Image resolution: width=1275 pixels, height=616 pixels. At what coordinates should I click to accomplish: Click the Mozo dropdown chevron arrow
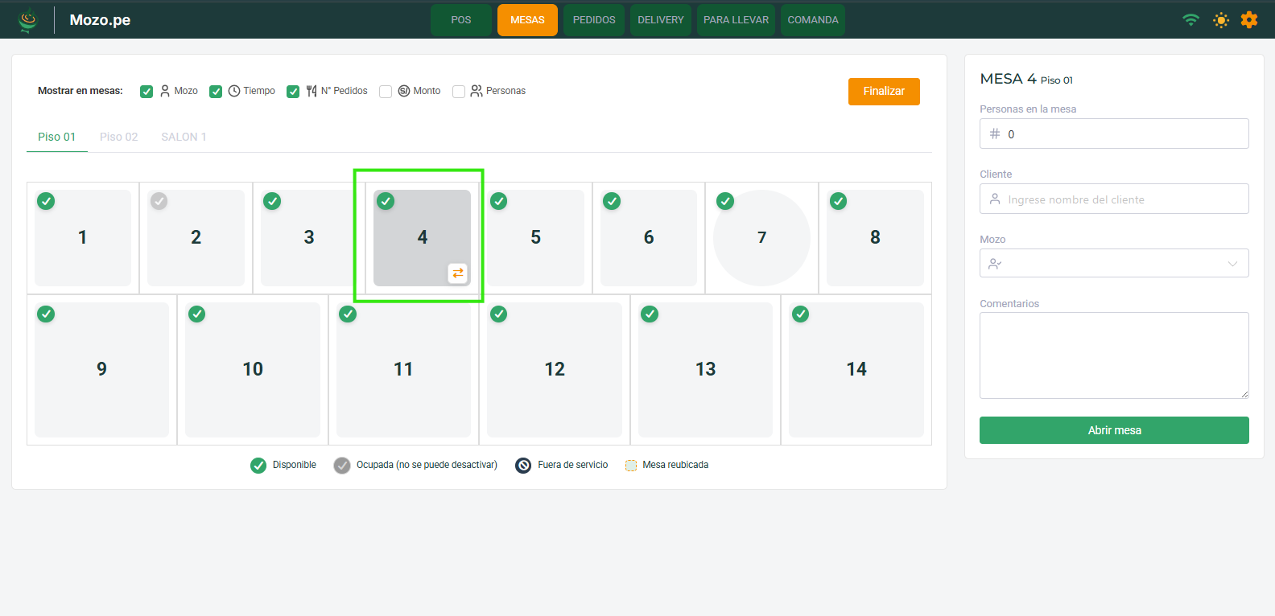click(x=1232, y=264)
